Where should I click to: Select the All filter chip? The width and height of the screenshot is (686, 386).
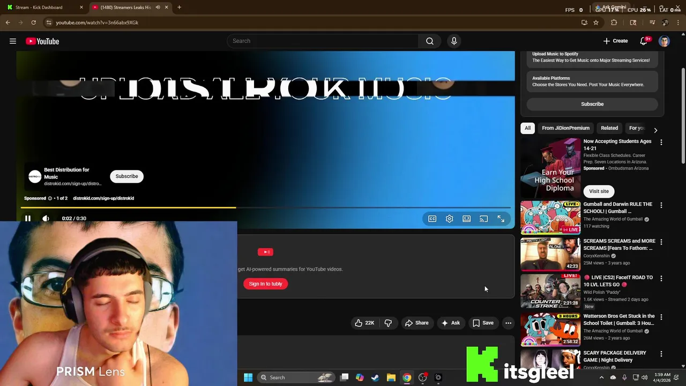click(x=527, y=128)
